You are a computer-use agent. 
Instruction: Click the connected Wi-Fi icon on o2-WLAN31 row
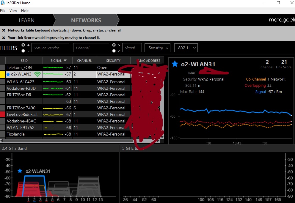click(37, 74)
